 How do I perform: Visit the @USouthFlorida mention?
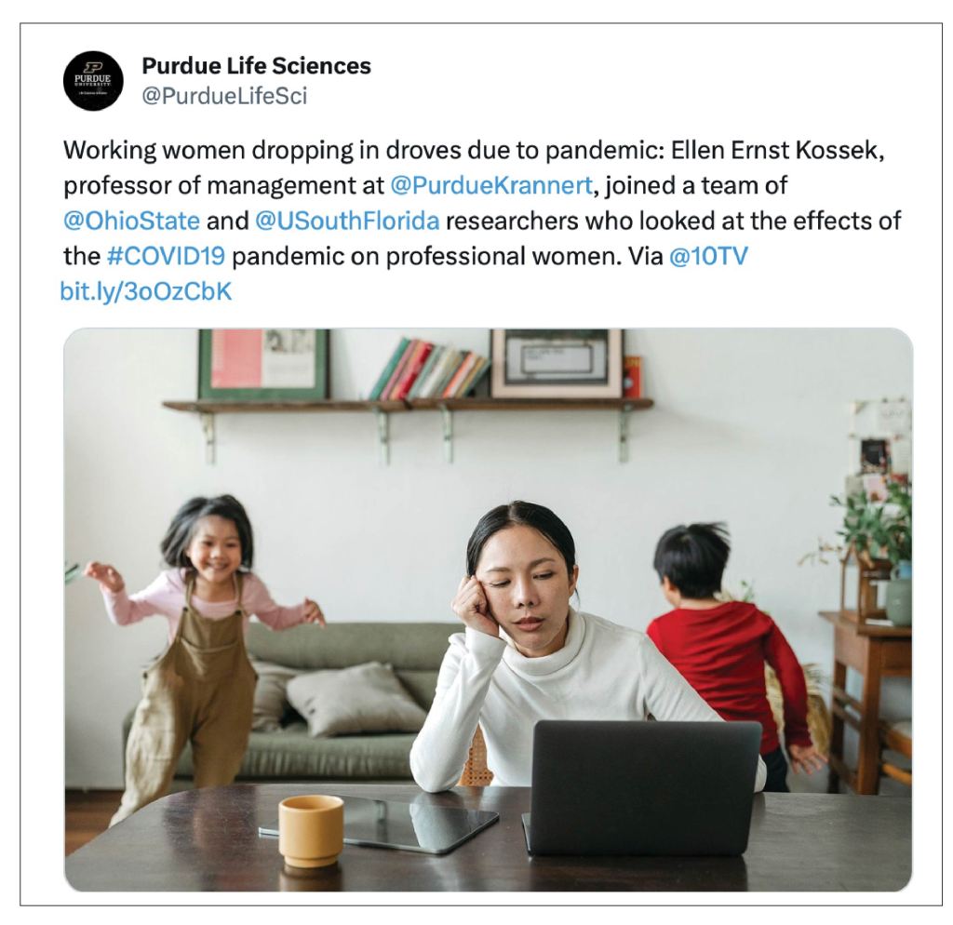(x=347, y=221)
